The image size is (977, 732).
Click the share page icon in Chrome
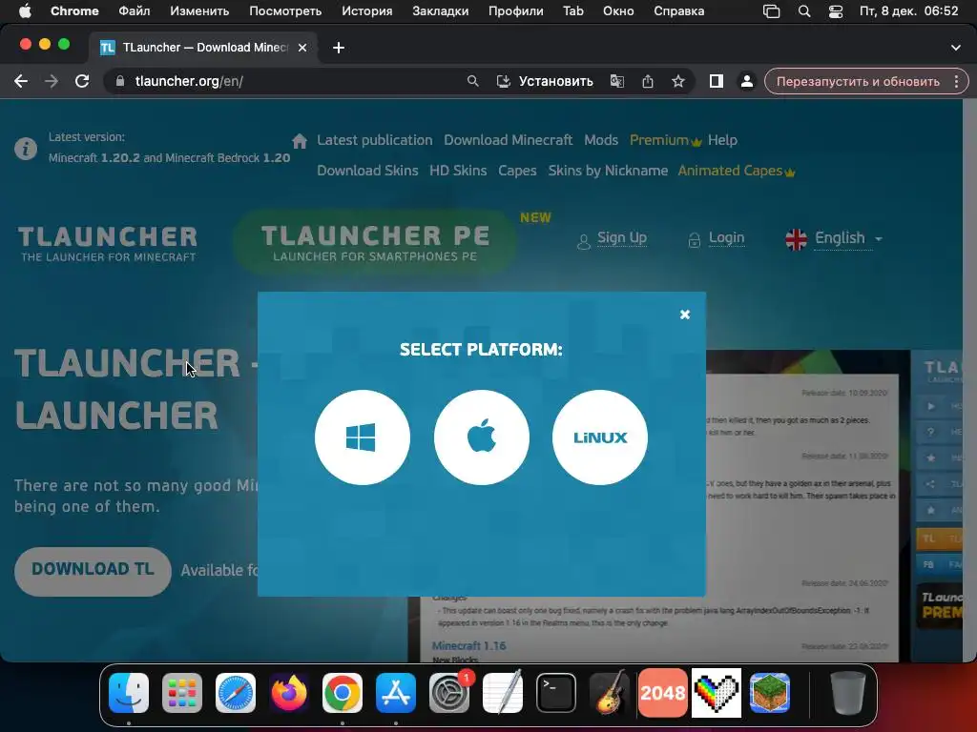(648, 81)
